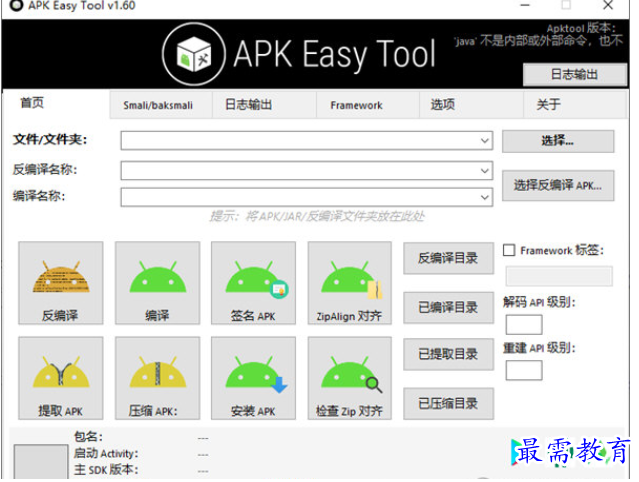639x482 pixels.
Task: Open the 已提取目录 folder button
Action: click(x=449, y=354)
